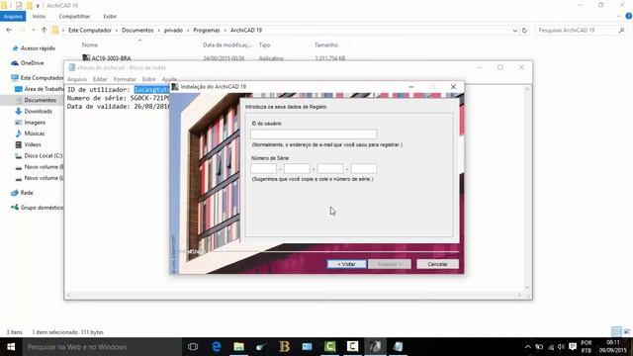Open the Windows Start menu
The image size is (633, 356).
(11, 347)
